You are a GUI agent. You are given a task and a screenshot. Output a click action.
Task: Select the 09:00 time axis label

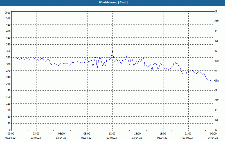87,134
